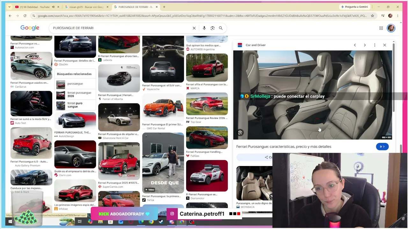Image resolution: width=408 pixels, height=229 pixels.
Task: Focus the browser address bar URL
Action: (x=202, y=16)
